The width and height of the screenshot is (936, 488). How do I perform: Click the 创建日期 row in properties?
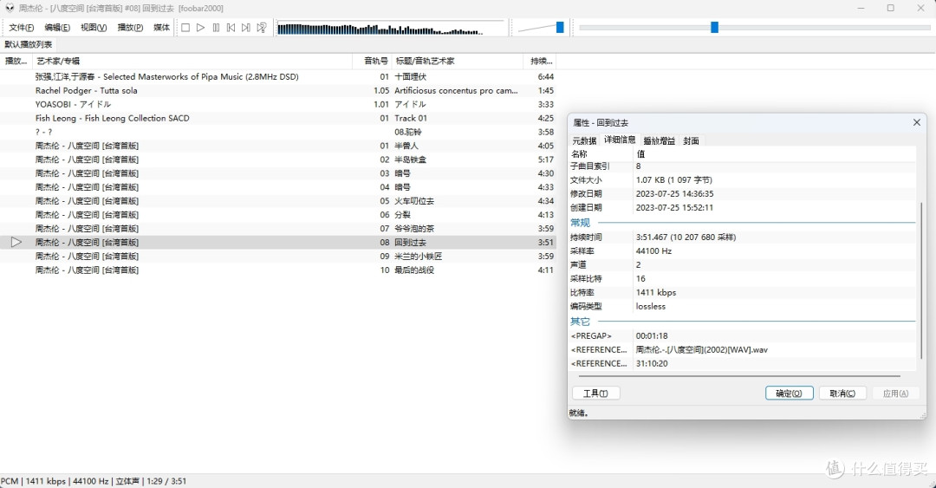(743, 207)
